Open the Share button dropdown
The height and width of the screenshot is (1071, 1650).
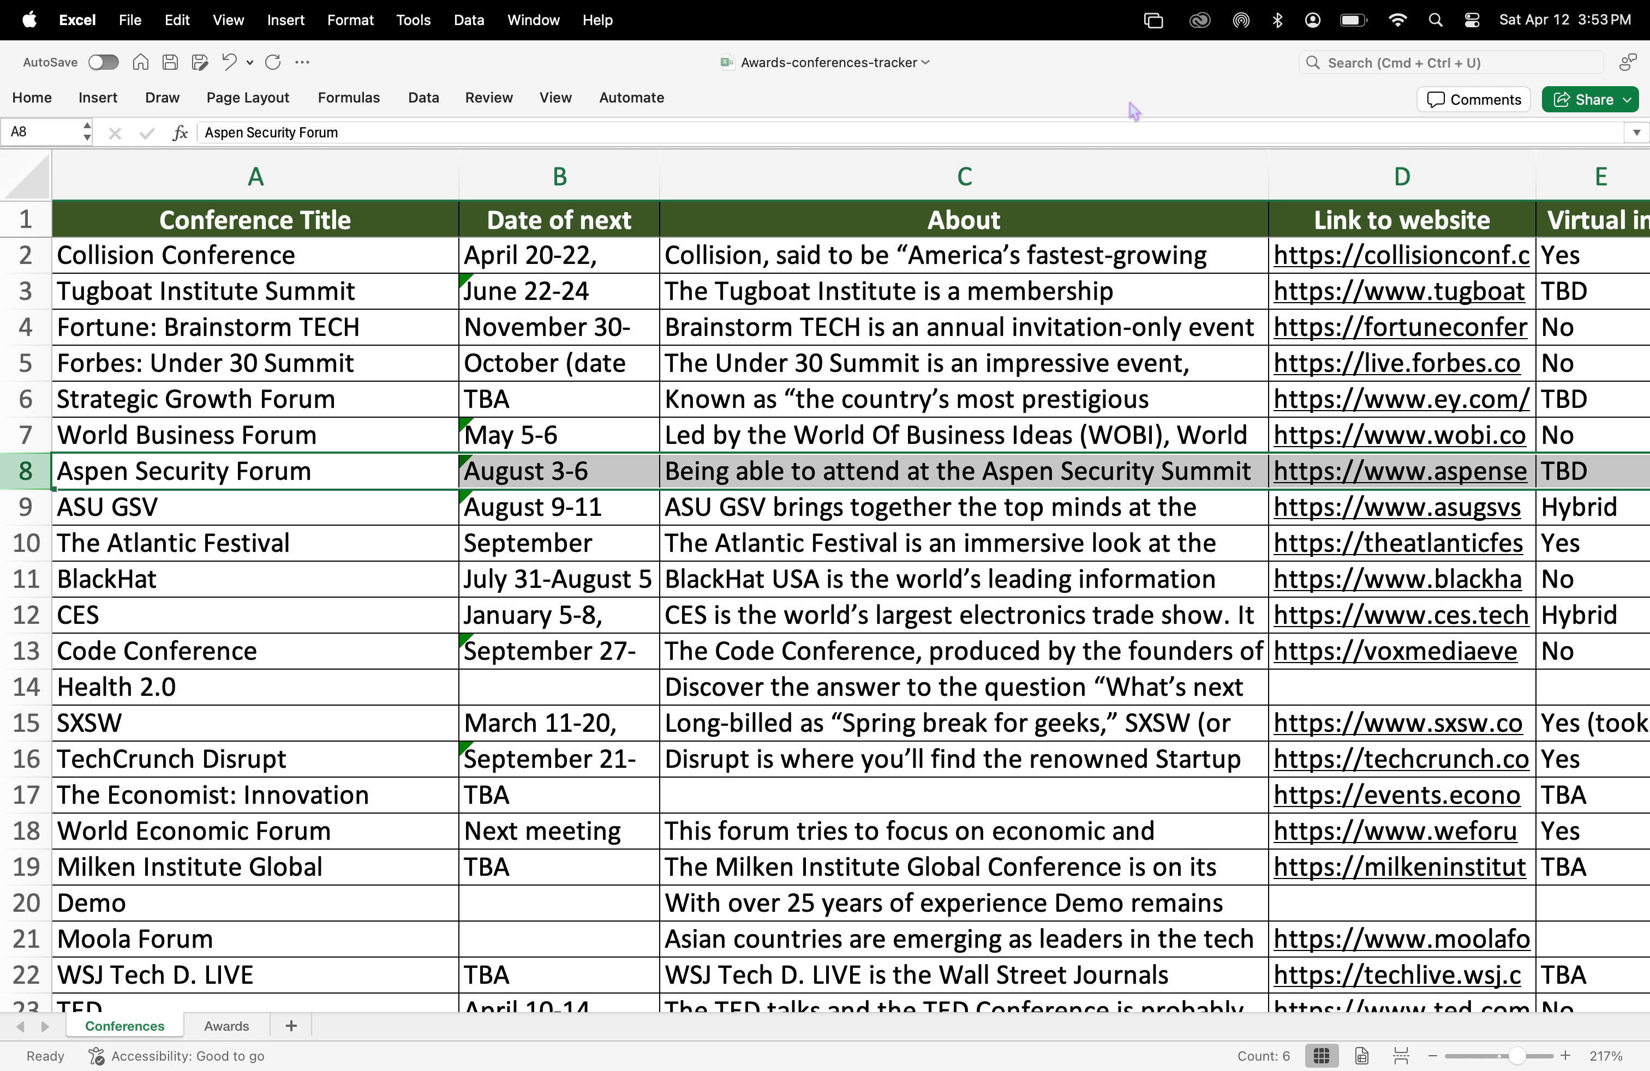click(1627, 100)
